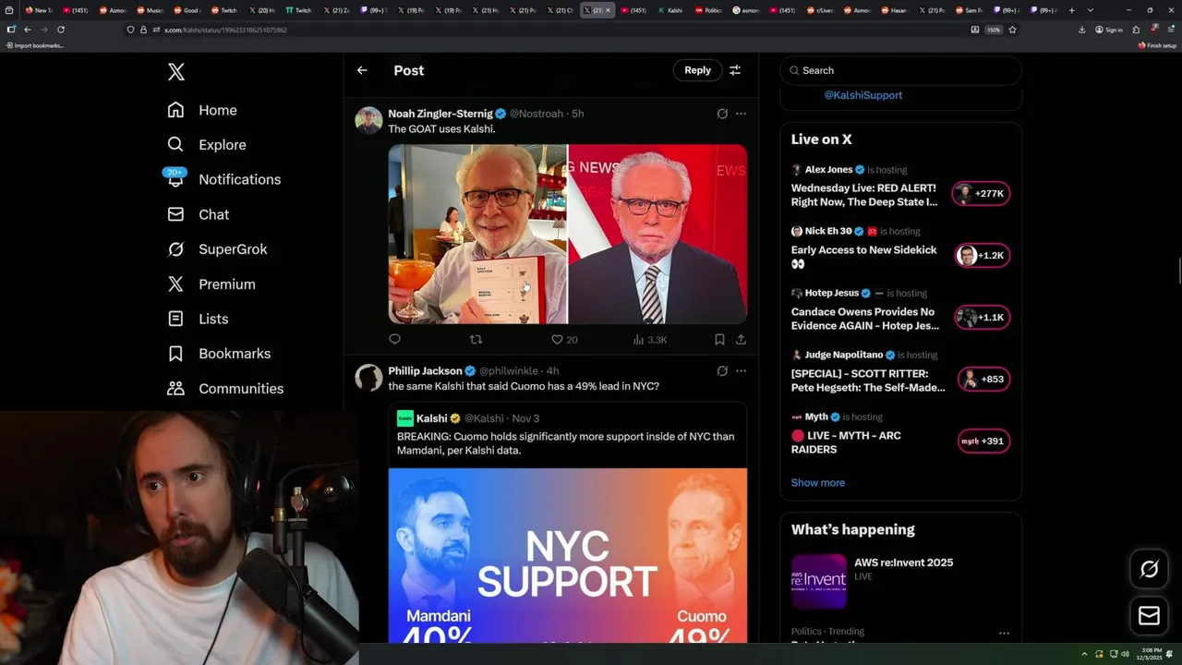This screenshot has height=665, width=1182.
Task: Open Lists in left sidebar
Action: pyautogui.click(x=198, y=319)
